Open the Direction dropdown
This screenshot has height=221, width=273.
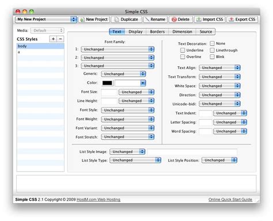point(219,95)
